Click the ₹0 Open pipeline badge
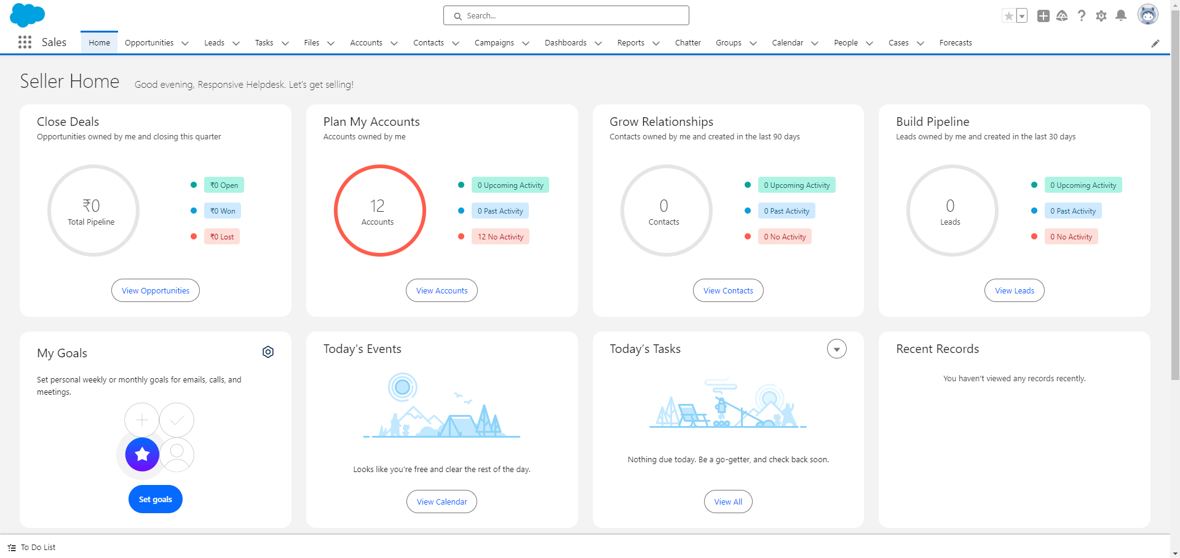Screen dimensions: 1180x558 (224, 185)
